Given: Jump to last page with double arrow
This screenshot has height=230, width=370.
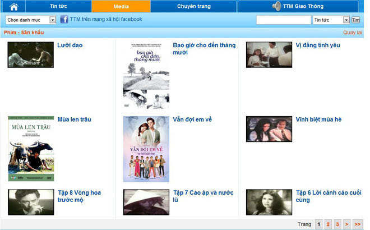Looking at the screenshot, I should (357, 224).
